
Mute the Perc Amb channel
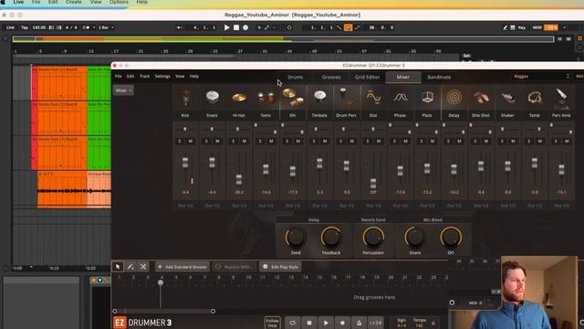tap(567, 141)
